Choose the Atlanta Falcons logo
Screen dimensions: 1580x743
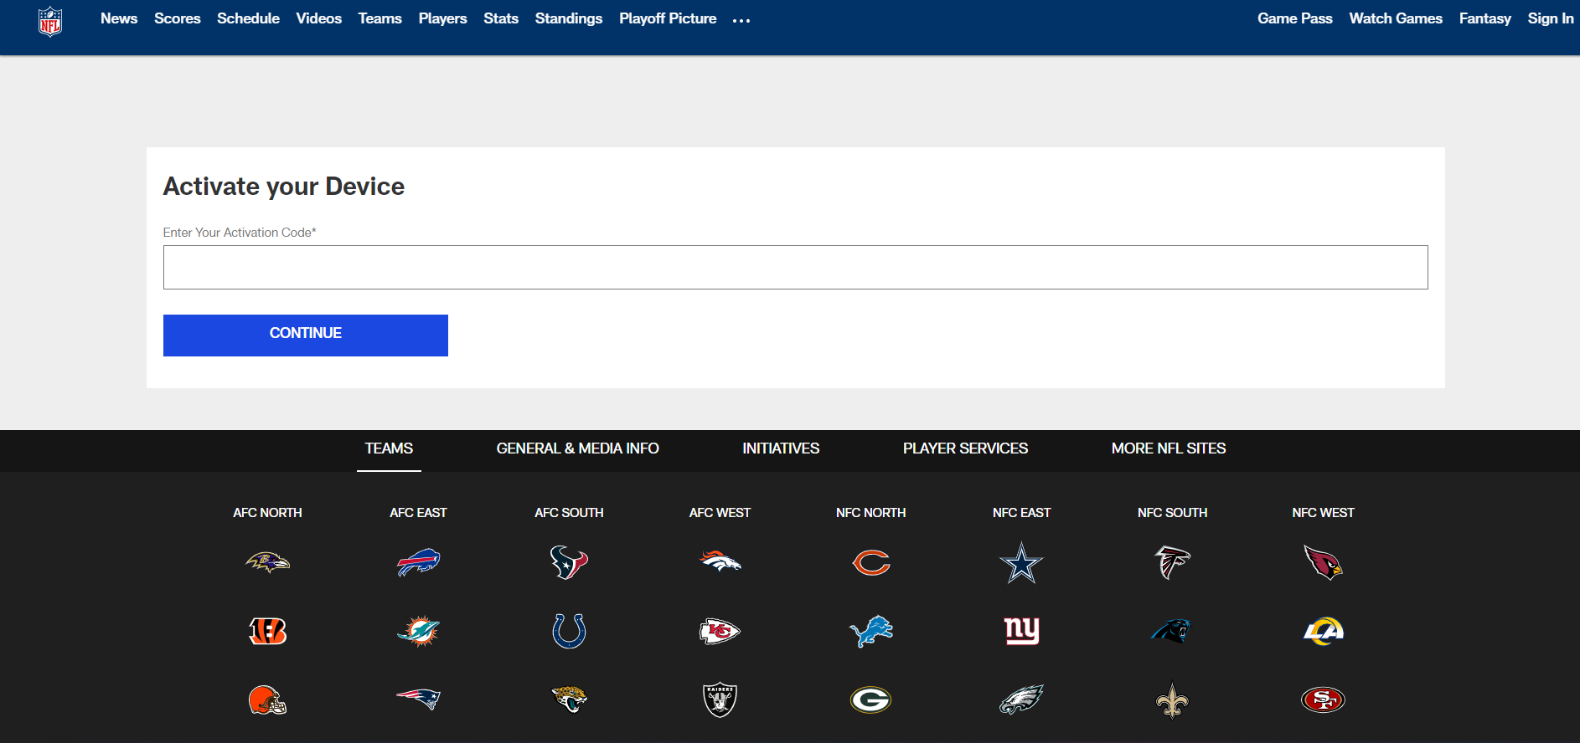click(x=1172, y=562)
